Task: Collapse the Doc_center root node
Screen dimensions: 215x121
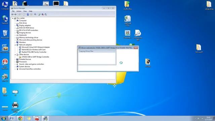Action: pyautogui.click(x=13, y=18)
